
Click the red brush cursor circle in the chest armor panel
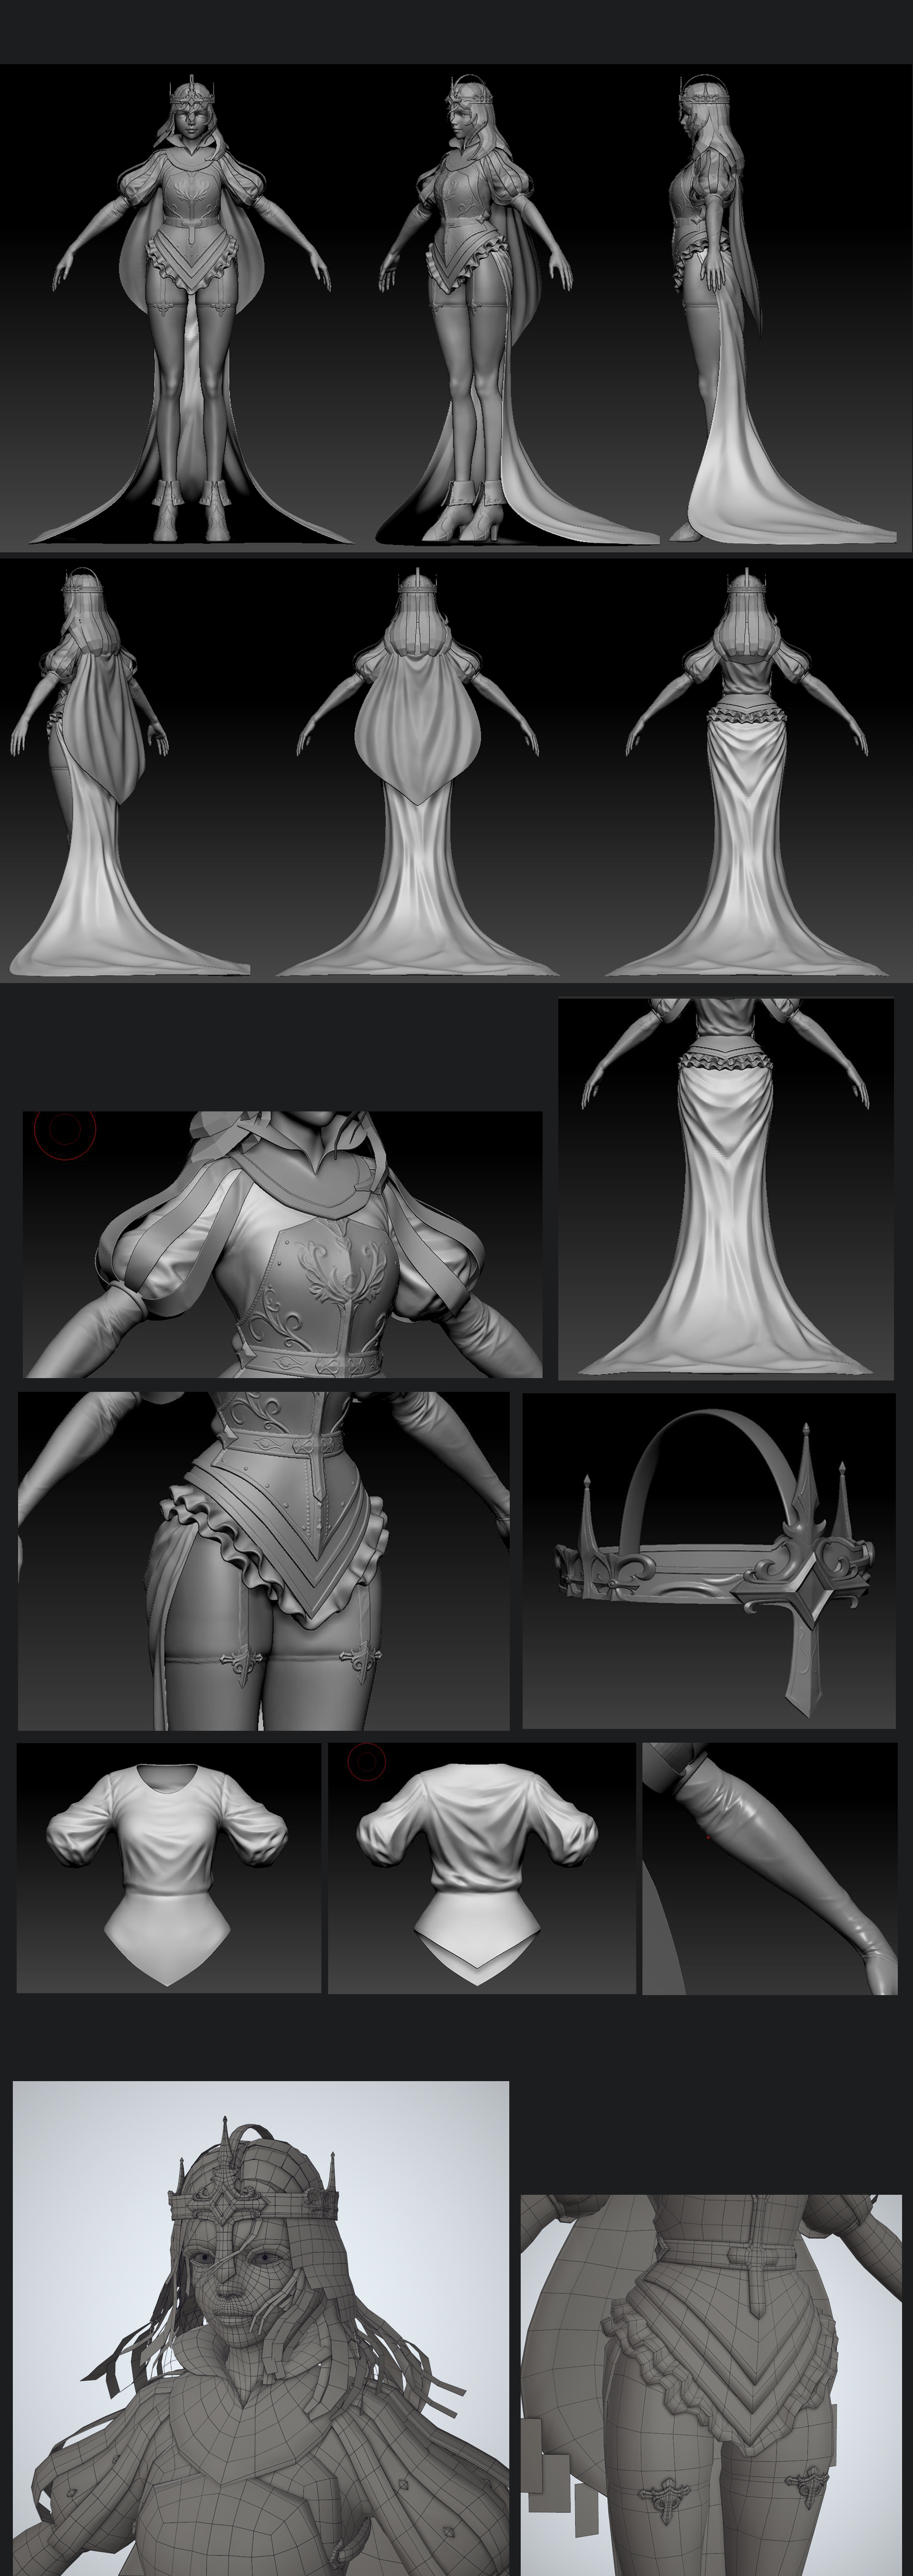65,1129
